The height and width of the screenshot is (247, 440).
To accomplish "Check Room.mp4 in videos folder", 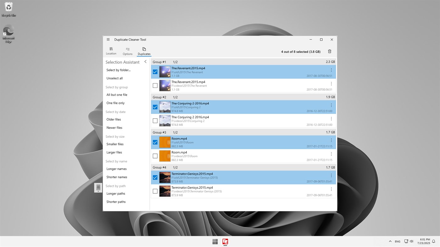I will [155, 156].
